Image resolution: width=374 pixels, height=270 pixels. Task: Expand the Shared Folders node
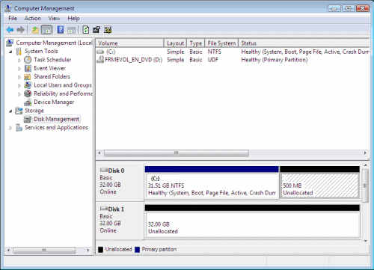(x=19, y=77)
